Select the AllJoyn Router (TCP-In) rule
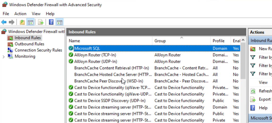Image resolution: width=272 pixels, height=123 pixels. pyautogui.click(x=95, y=55)
